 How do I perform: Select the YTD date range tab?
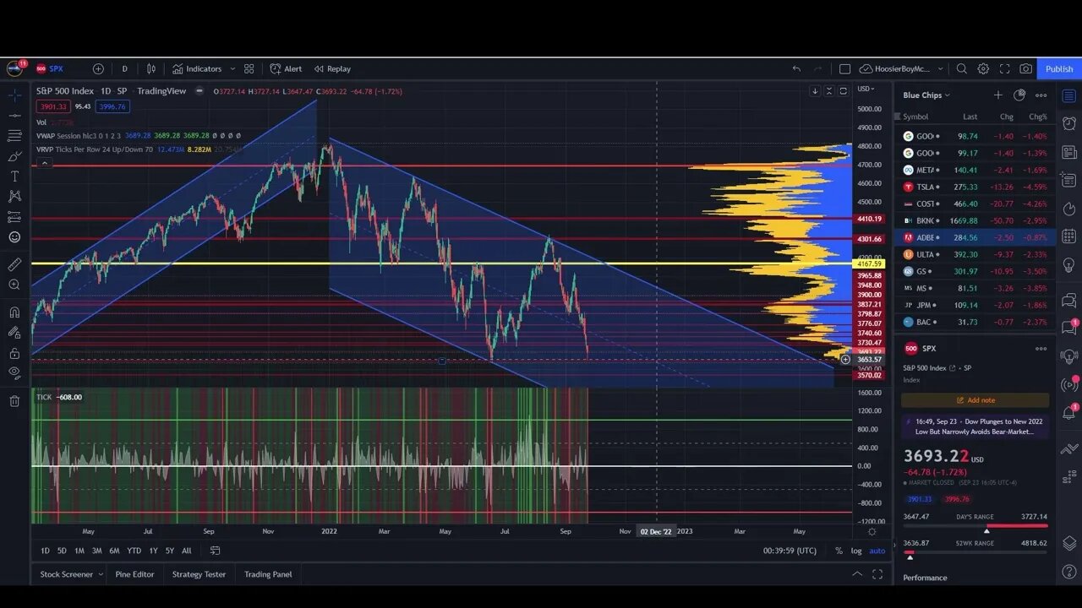(134, 551)
